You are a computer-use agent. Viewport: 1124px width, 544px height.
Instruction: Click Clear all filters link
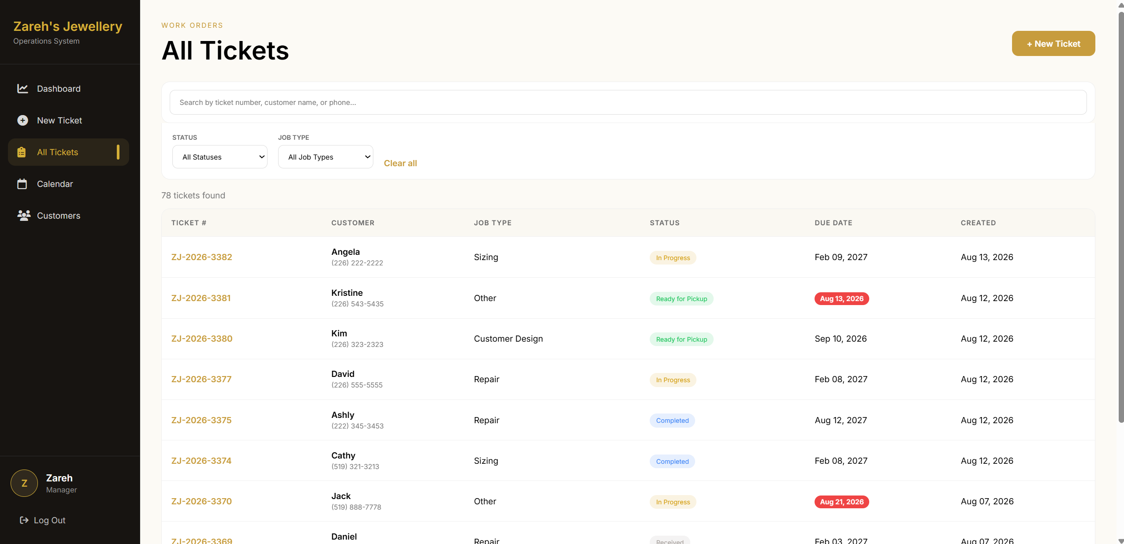click(400, 163)
